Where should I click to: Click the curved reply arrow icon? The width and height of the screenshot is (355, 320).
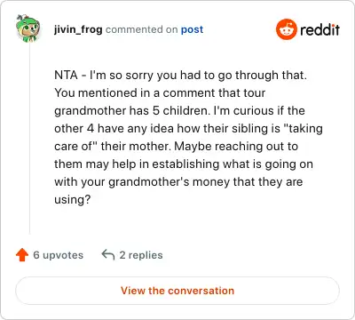pyautogui.click(x=108, y=254)
